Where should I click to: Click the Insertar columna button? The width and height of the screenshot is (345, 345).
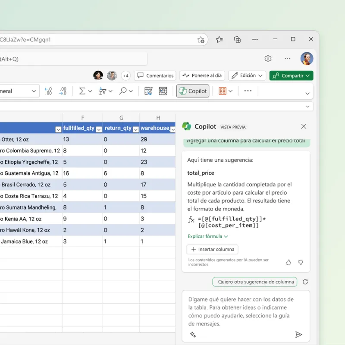click(x=212, y=249)
